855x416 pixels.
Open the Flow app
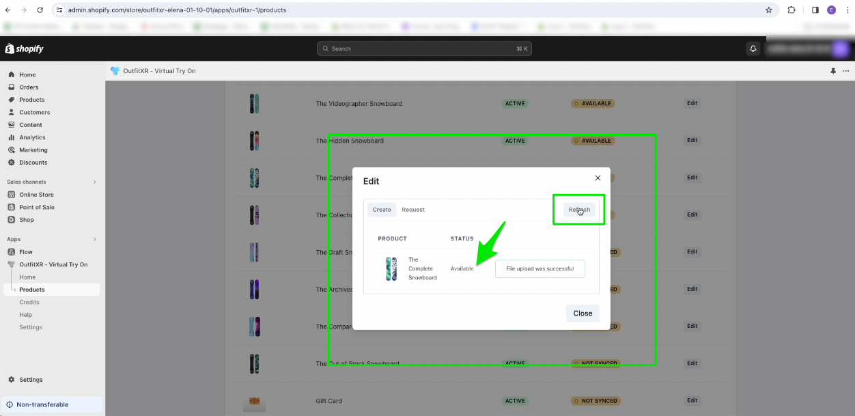(x=26, y=252)
